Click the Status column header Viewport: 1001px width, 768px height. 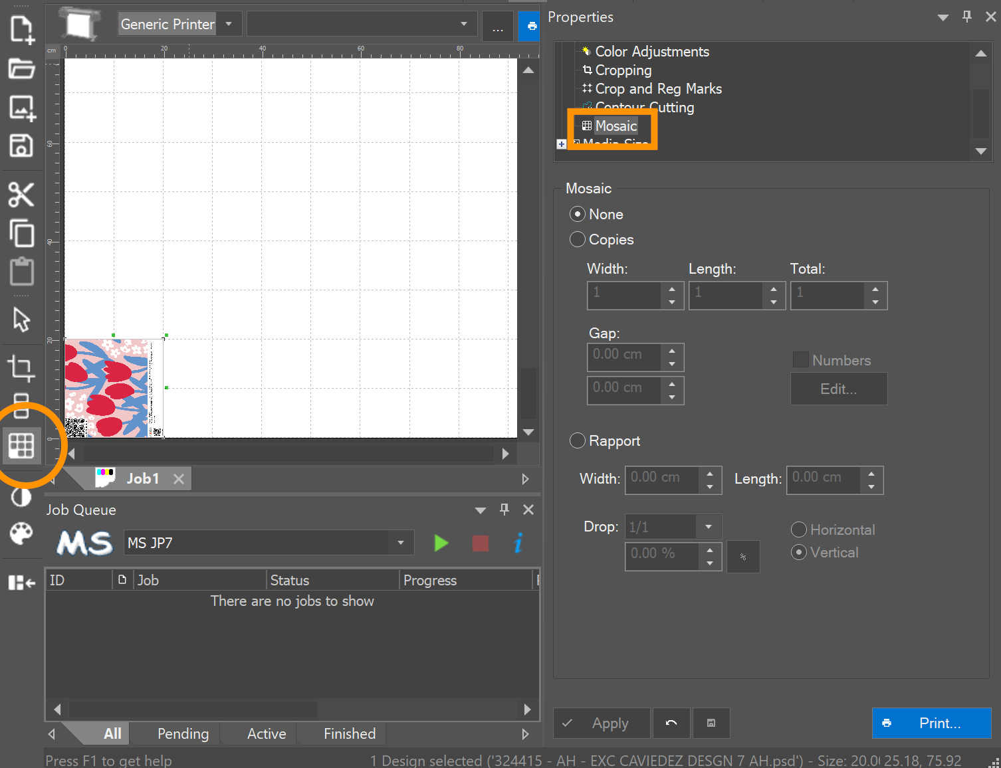pyautogui.click(x=332, y=580)
